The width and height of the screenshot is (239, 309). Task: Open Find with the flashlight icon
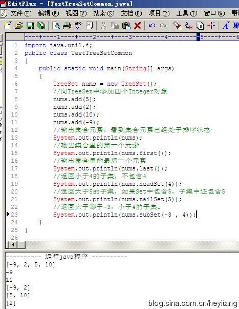[x=177, y=26]
